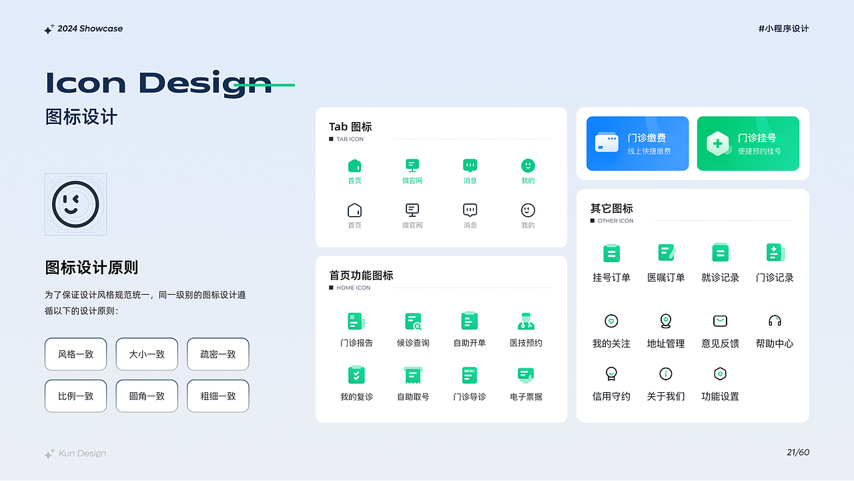Click the 2024 Showcase header text

click(x=90, y=29)
